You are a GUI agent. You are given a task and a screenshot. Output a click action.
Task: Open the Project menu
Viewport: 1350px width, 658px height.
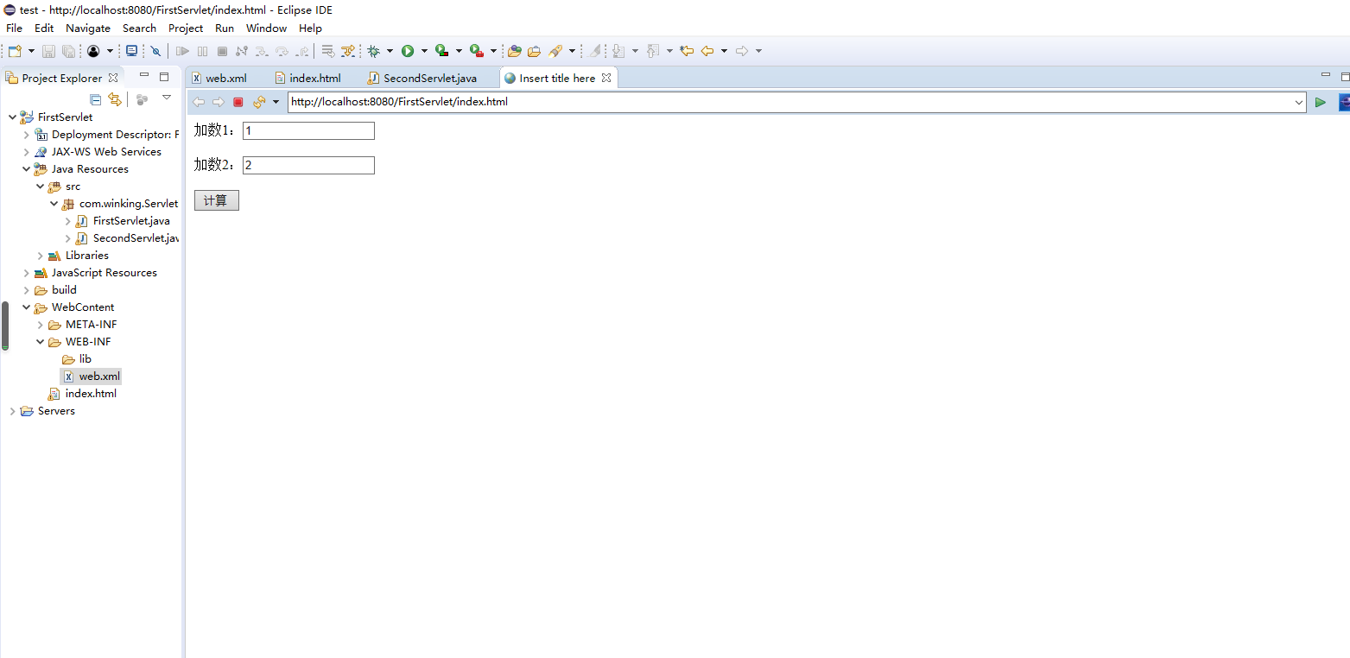[x=186, y=28]
